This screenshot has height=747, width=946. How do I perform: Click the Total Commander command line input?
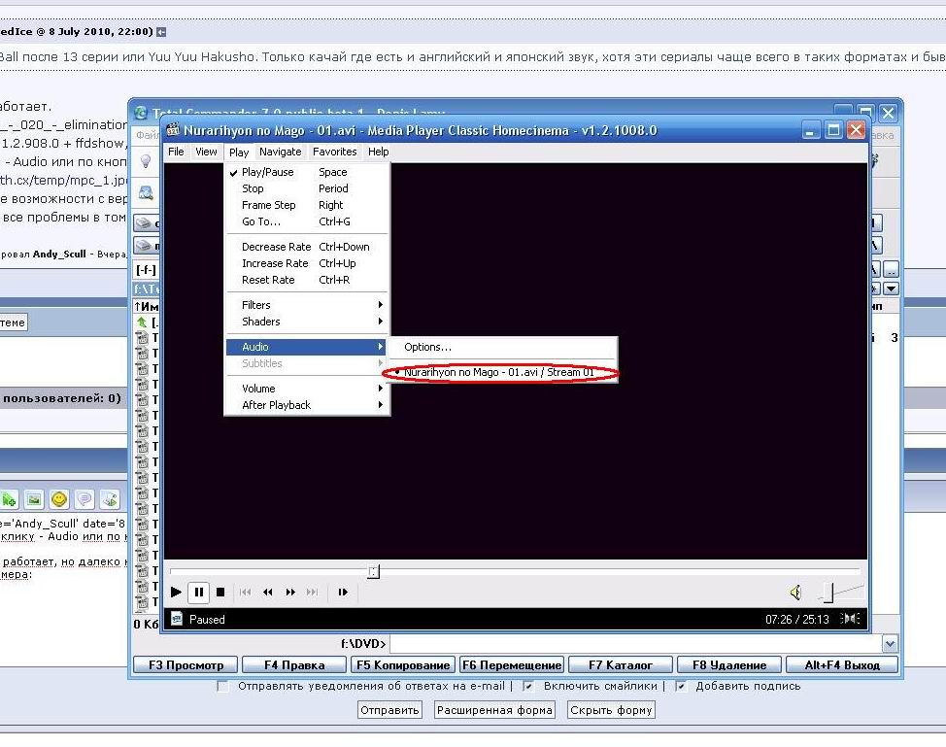coord(636,644)
